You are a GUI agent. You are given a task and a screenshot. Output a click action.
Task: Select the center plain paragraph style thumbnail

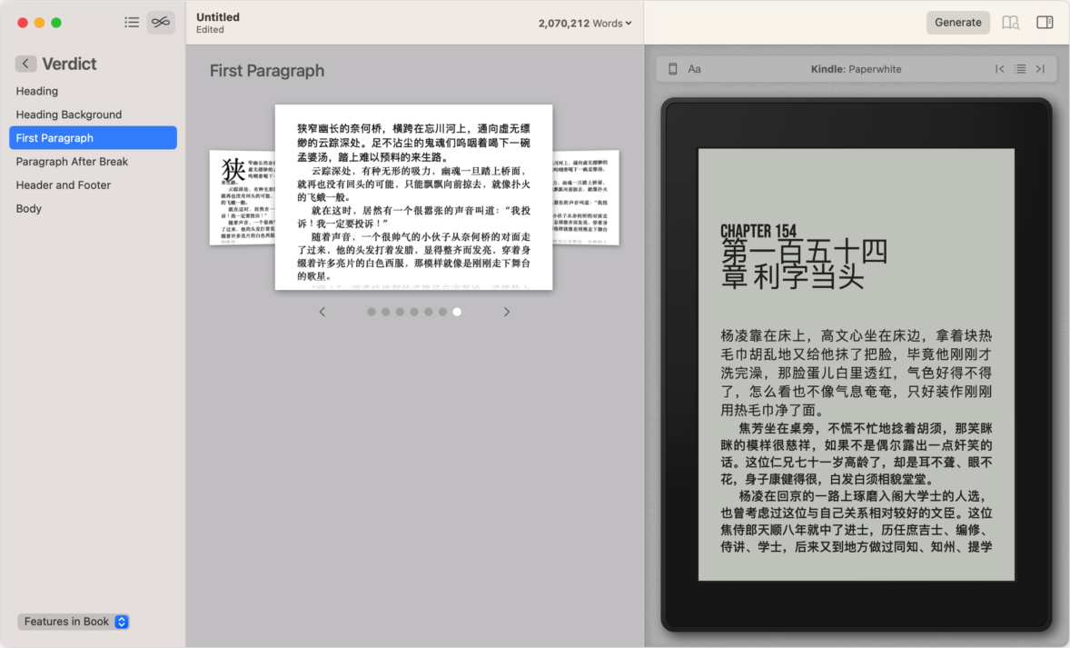413,197
